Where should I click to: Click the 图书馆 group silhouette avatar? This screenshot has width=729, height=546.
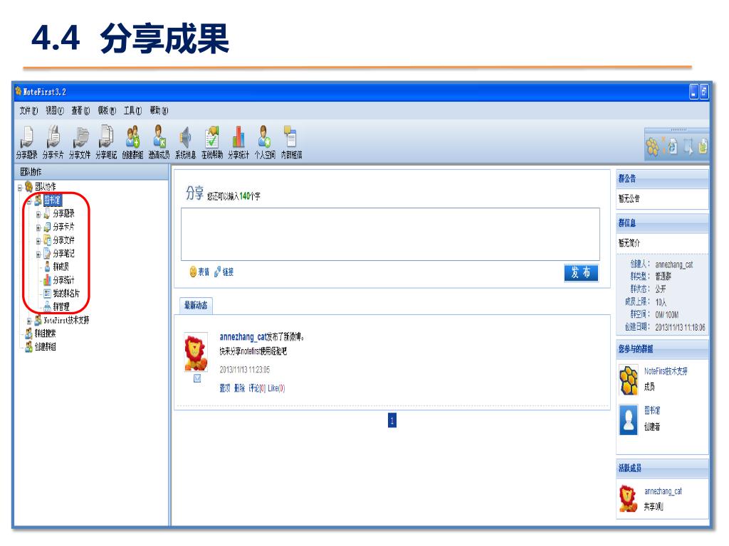point(629,419)
